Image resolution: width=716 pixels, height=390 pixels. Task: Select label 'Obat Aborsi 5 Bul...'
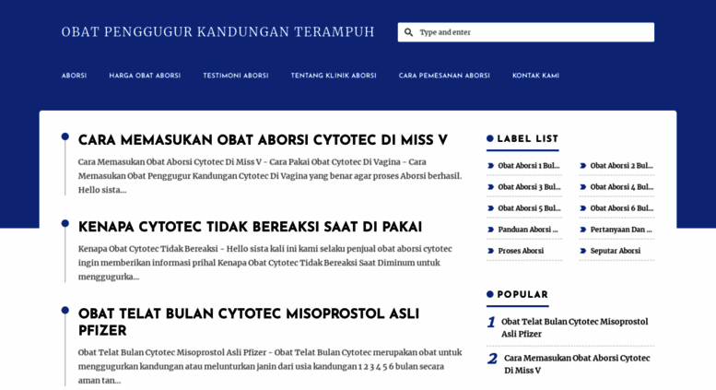pyautogui.click(x=529, y=208)
